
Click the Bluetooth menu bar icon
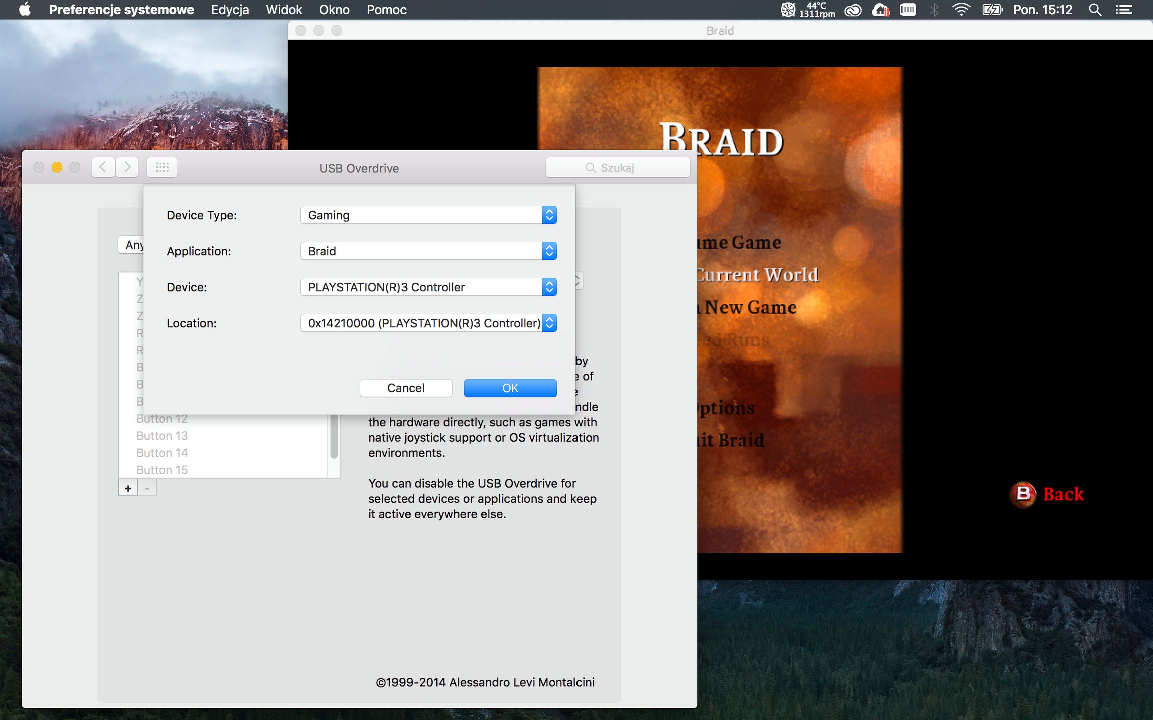point(934,10)
